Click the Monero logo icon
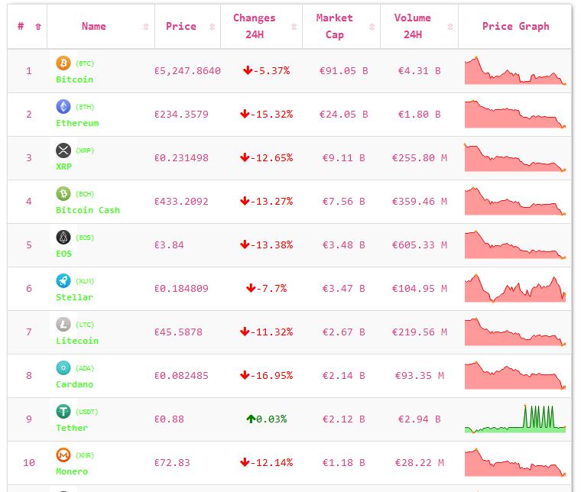The width and height of the screenshot is (581, 492). point(63,455)
